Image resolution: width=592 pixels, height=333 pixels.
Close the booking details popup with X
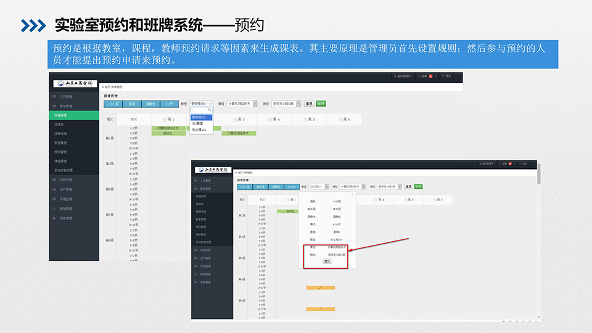353,194
